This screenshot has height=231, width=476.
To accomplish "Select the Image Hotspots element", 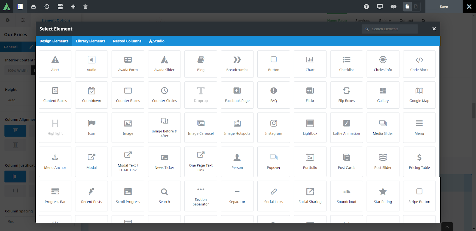I will pos(237,128).
